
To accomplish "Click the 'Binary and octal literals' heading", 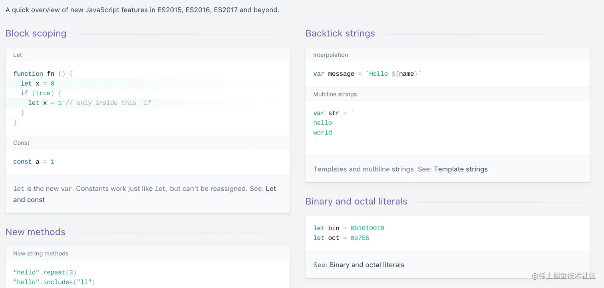I will pos(356,202).
